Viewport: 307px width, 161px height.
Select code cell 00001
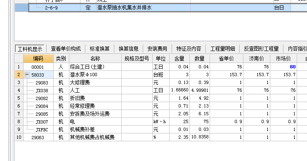(x=38, y=67)
